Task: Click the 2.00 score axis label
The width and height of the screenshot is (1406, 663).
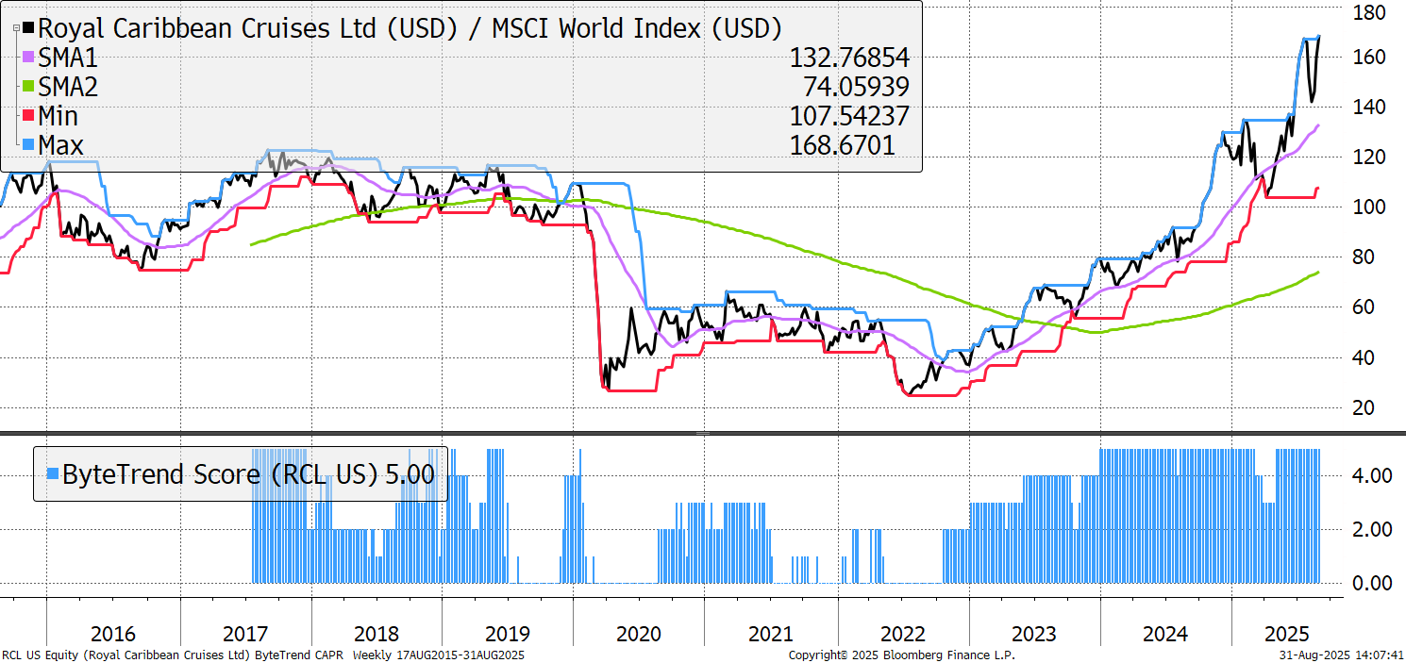Action: click(1372, 529)
